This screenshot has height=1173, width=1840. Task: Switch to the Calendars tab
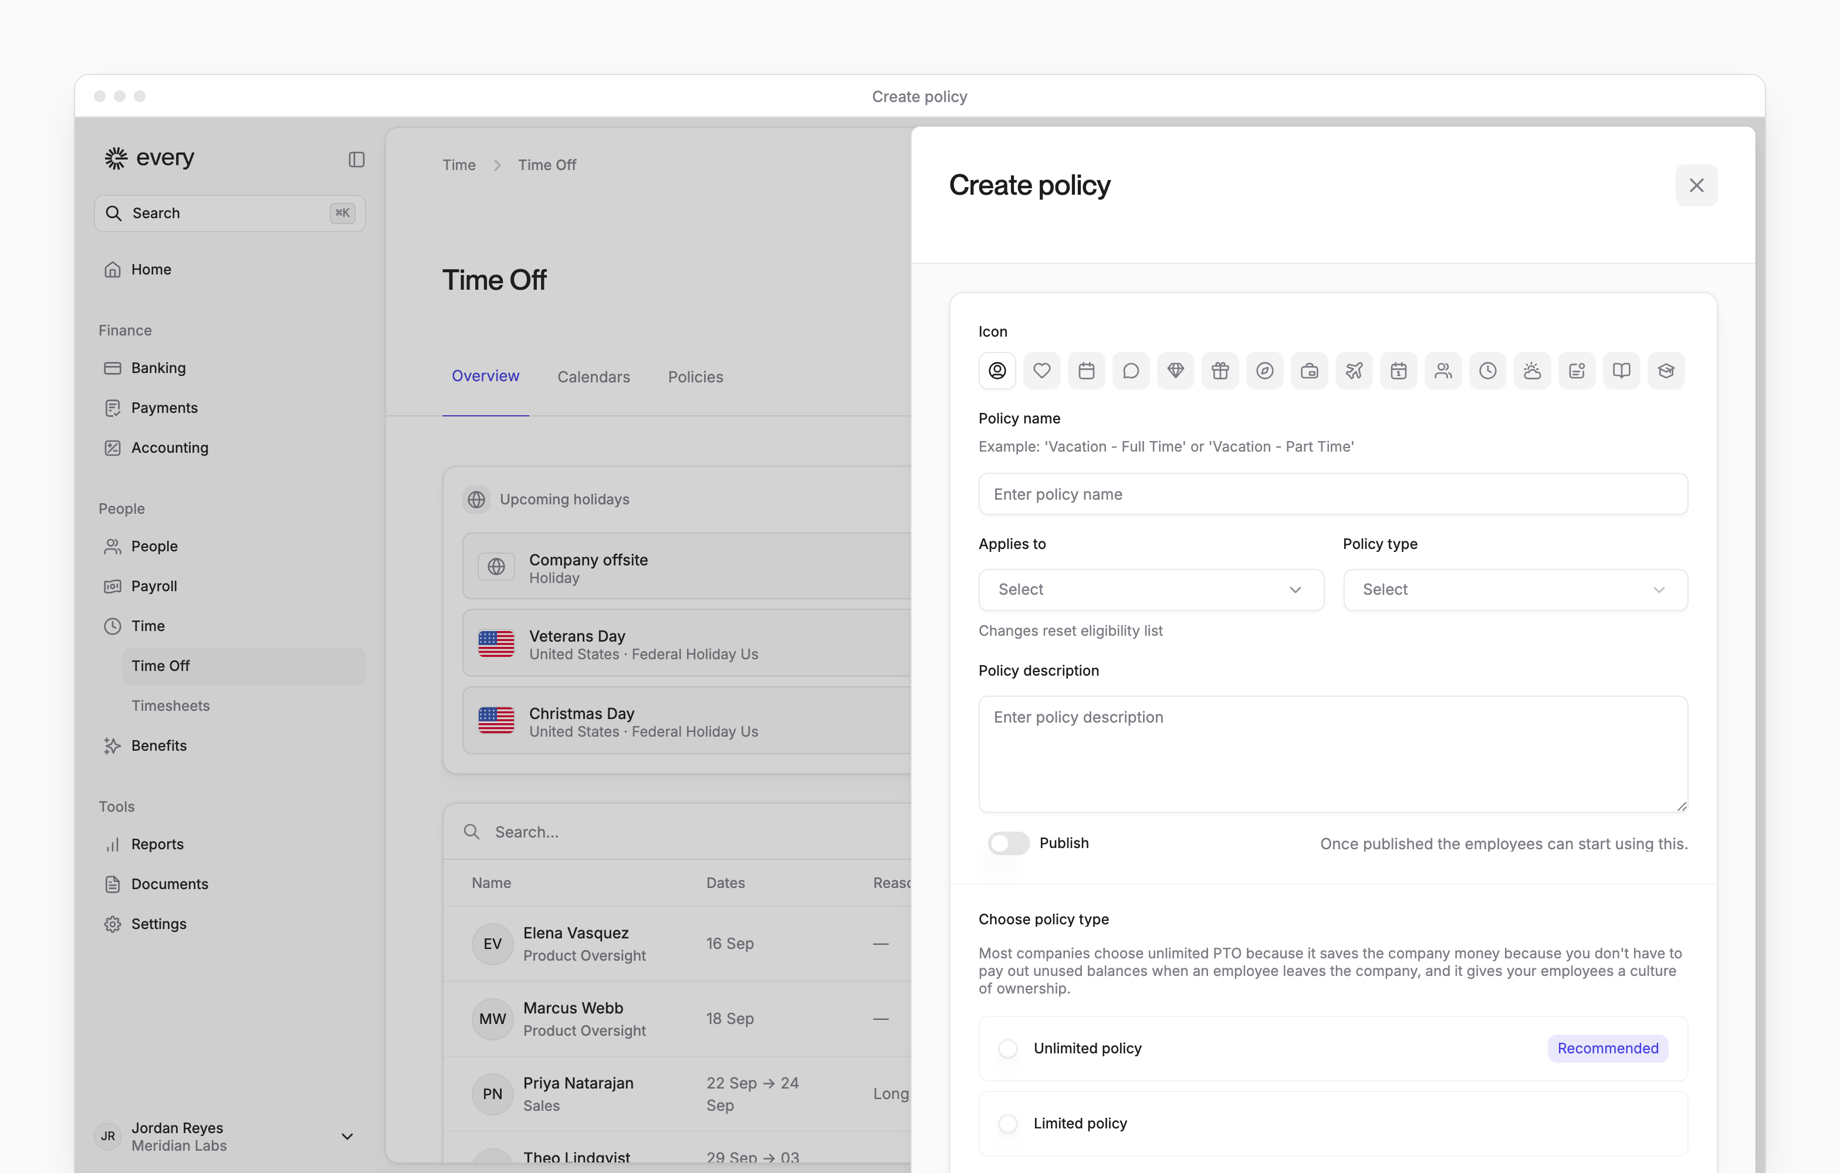[x=594, y=377]
